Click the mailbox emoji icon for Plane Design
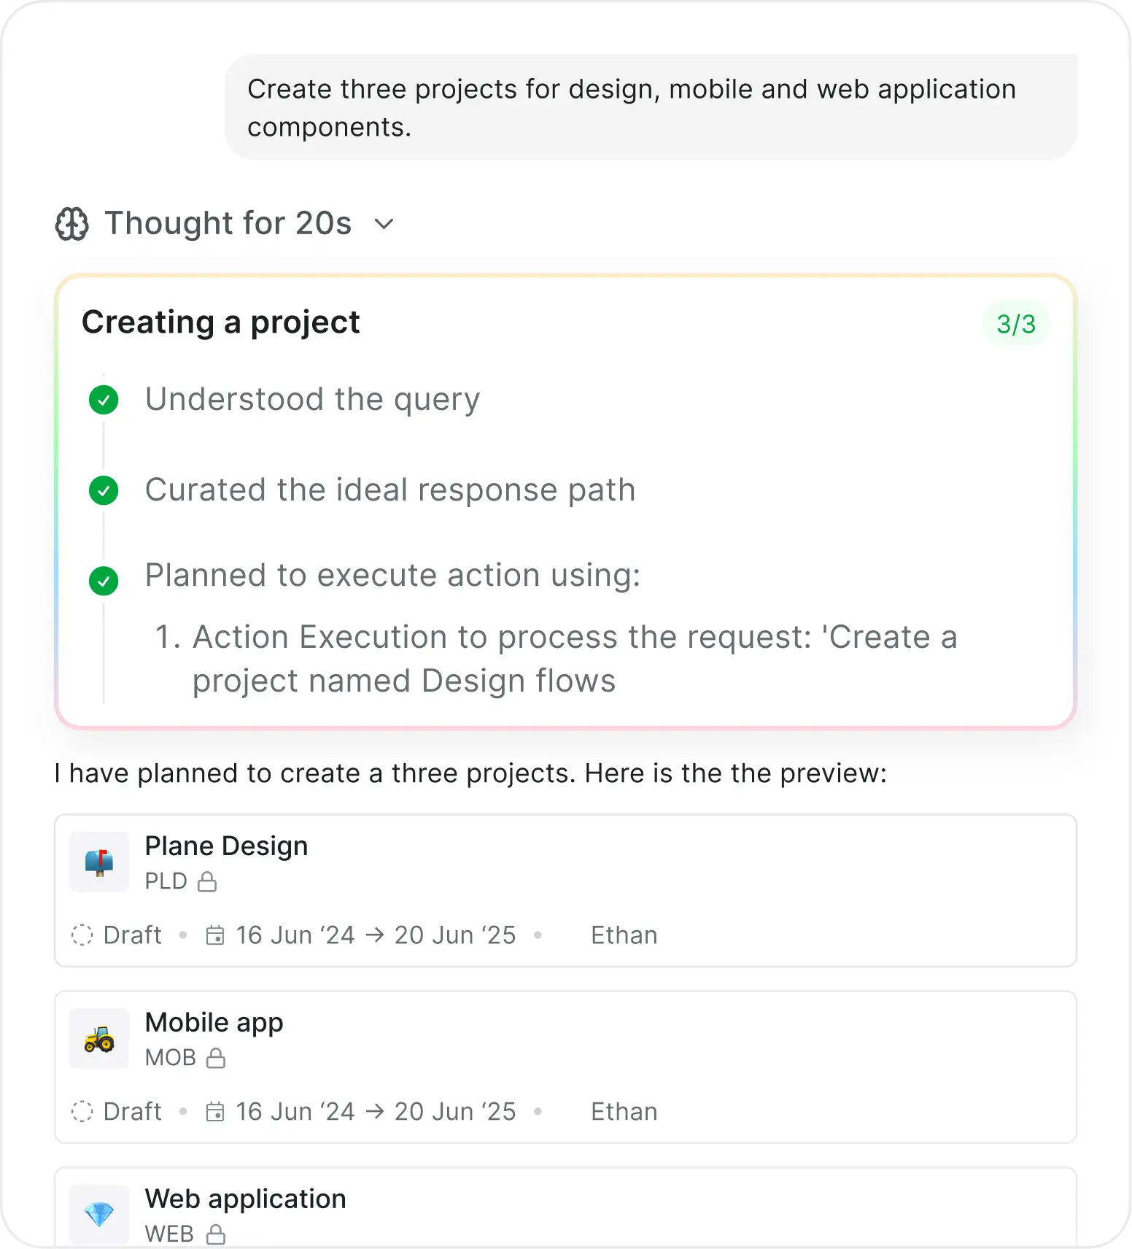Image resolution: width=1132 pixels, height=1249 pixels. click(x=99, y=862)
